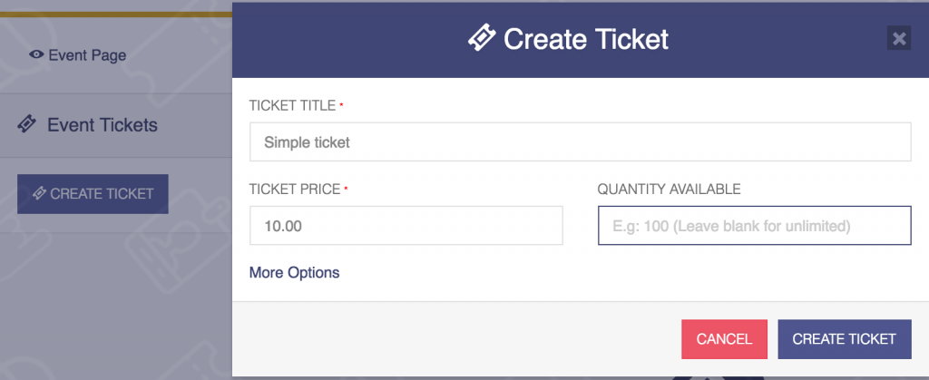This screenshot has width=929, height=380.
Task: Select the Event Tickets heading
Action: [x=103, y=125]
